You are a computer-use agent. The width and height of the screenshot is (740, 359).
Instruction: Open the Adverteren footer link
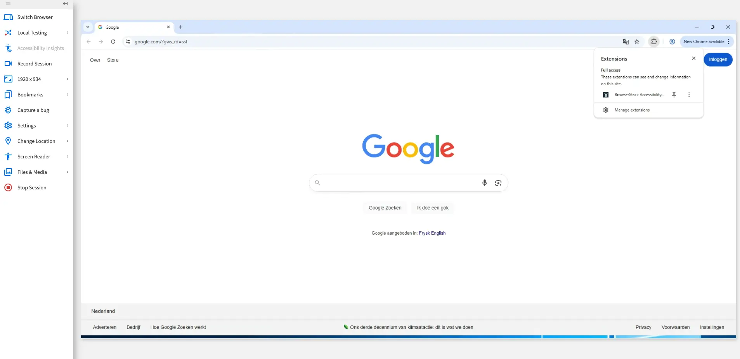(x=105, y=327)
